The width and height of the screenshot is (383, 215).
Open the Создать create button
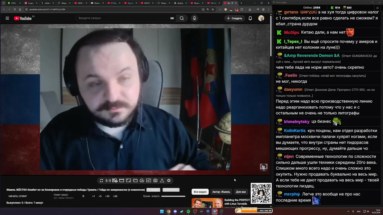234,18
